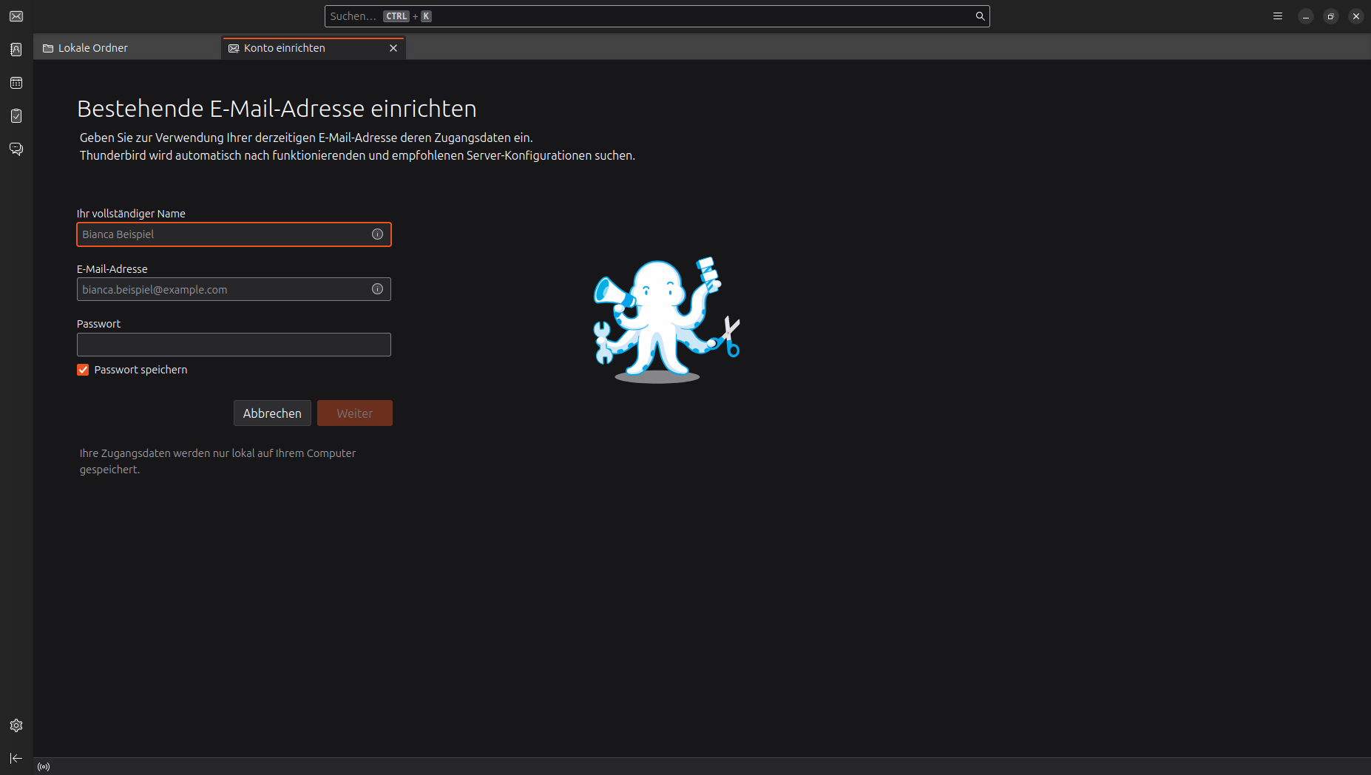The image size is (1371, 775).
Task: Click the info icon in the name field
Action: [x=377, y=234]
